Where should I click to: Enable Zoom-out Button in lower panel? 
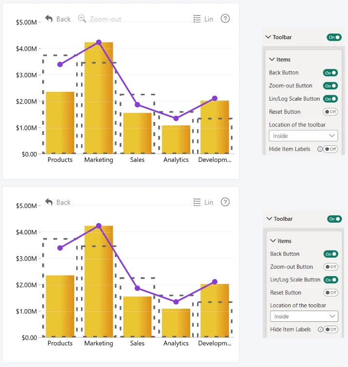(x=331, y=267)
